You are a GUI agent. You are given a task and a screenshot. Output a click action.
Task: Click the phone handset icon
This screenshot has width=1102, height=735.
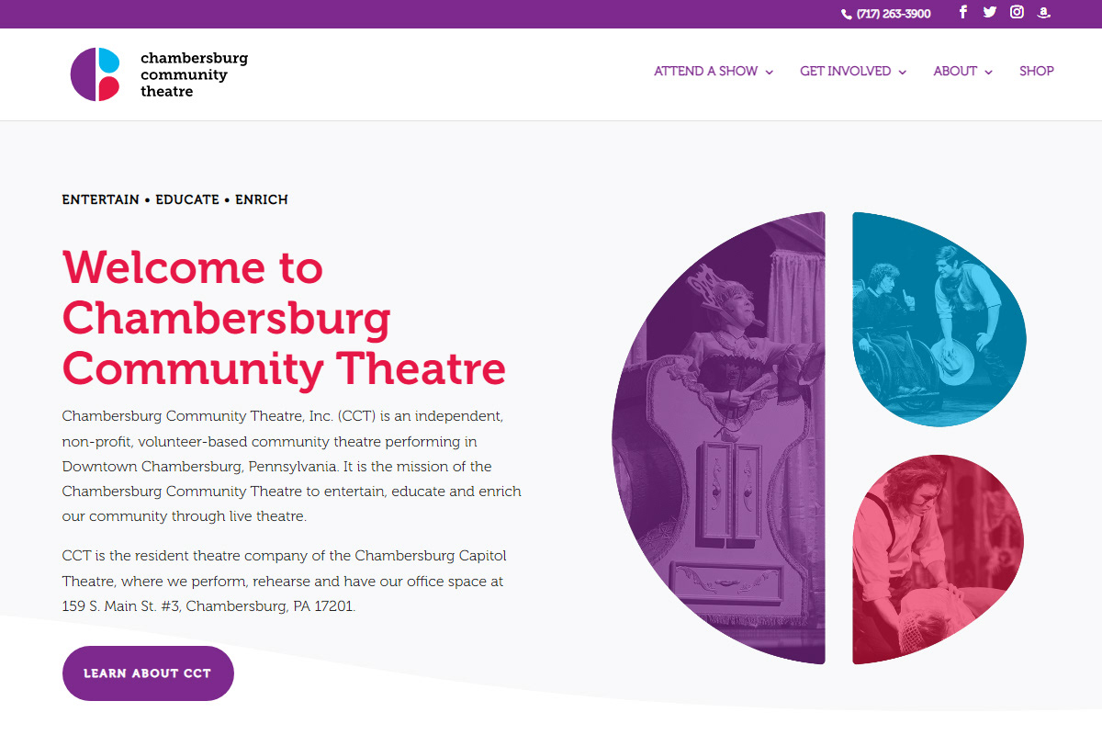[x=847, y=14]
